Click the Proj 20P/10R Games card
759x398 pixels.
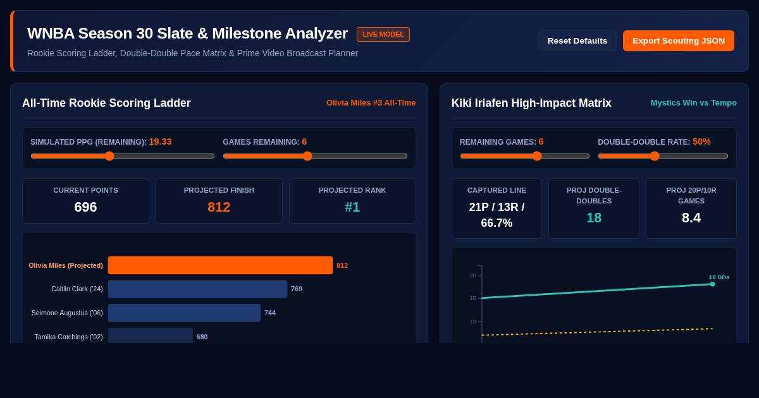[x=691, y=208]
